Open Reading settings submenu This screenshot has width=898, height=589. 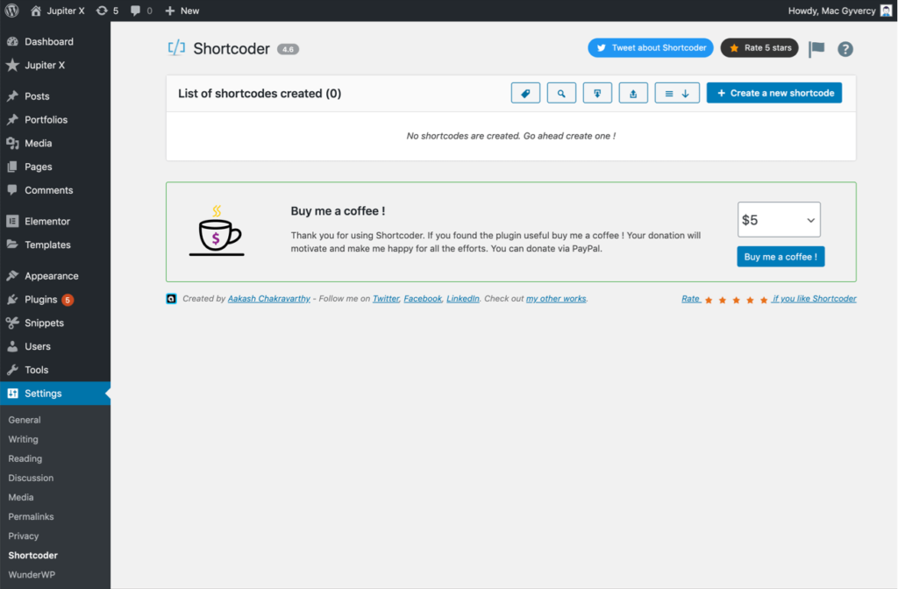pyautogui.click(x=25, y=458)
